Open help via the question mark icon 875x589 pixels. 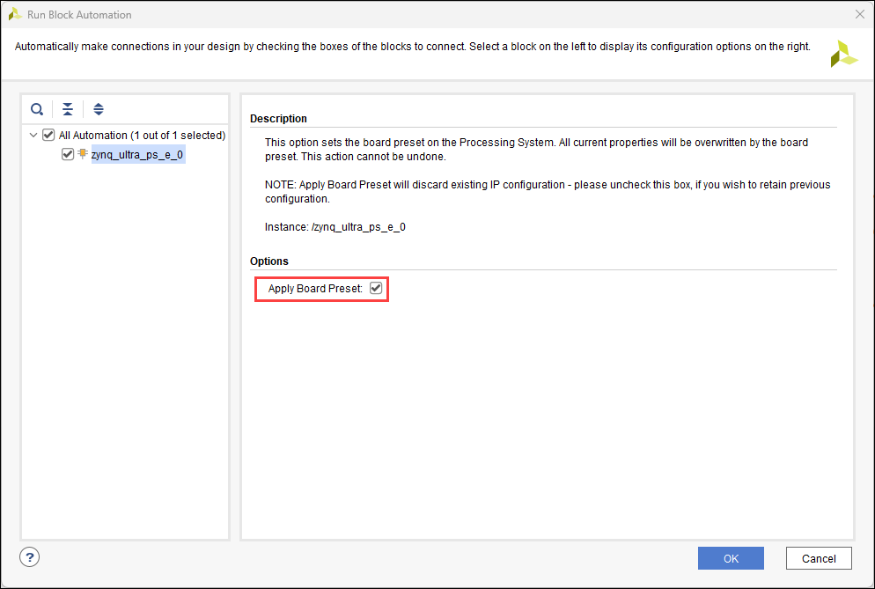coord(29,556)
